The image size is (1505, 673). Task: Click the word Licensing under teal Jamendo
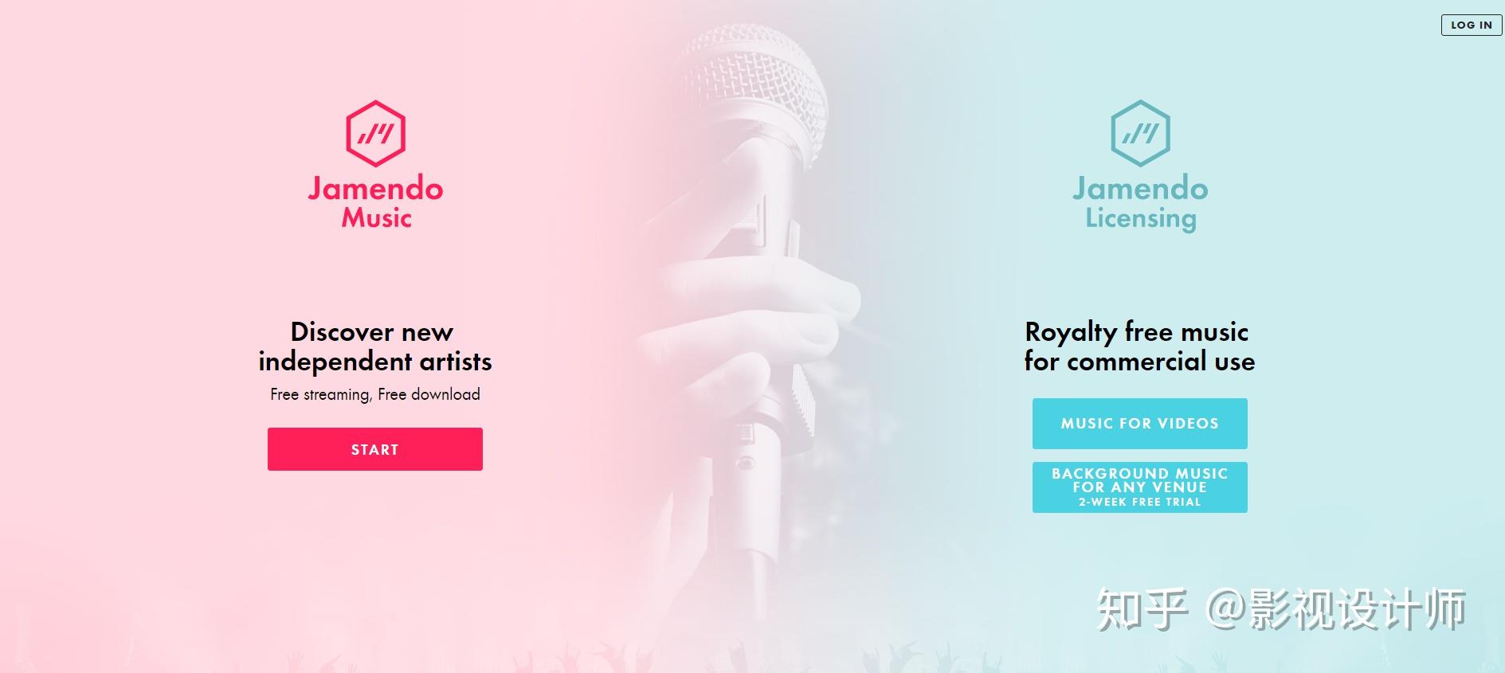click(x=1140, y=219)
